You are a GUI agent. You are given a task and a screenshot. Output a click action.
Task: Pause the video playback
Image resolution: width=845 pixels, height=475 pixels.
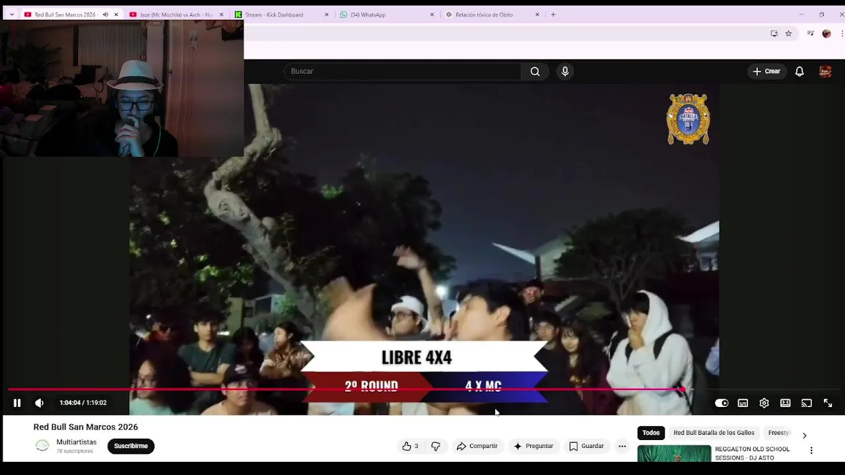click(x=17, y=403)
